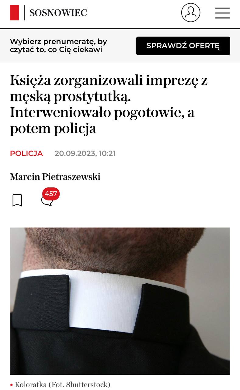This screenshot has width=240, height=390.
Task: Go to the SOSNOWIEC section
Action: 58,13
